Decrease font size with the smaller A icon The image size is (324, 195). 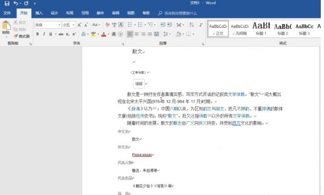click(86, 25)
